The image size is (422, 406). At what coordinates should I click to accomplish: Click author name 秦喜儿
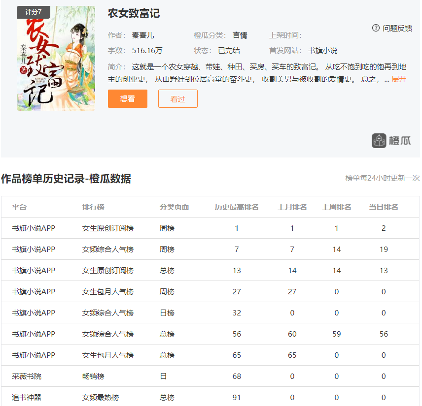pyautogui.click(x=142, y=35)
